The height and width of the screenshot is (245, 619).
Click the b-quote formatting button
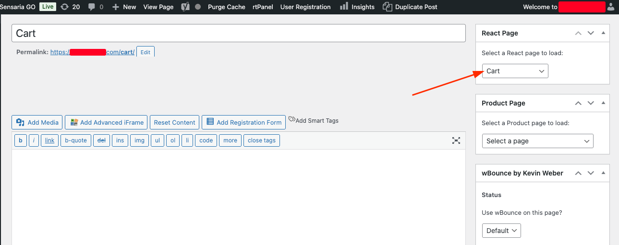[x=76, y=140]
